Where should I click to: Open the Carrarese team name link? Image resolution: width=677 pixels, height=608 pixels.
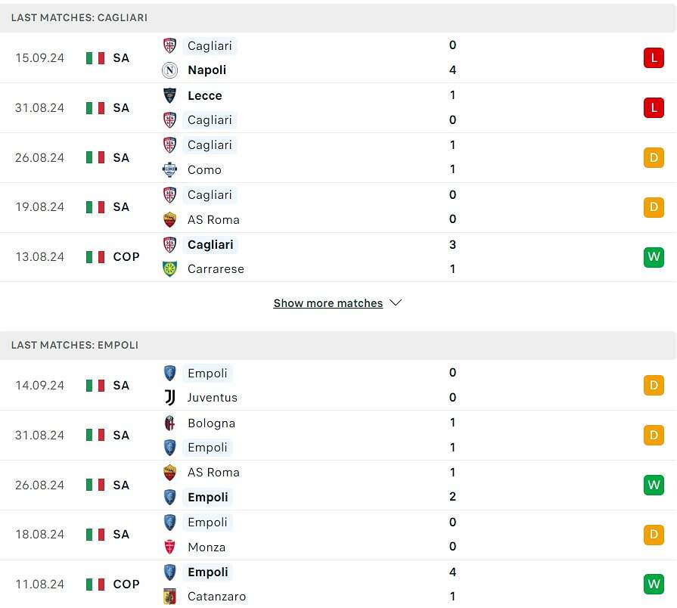(x=216, y=268)
